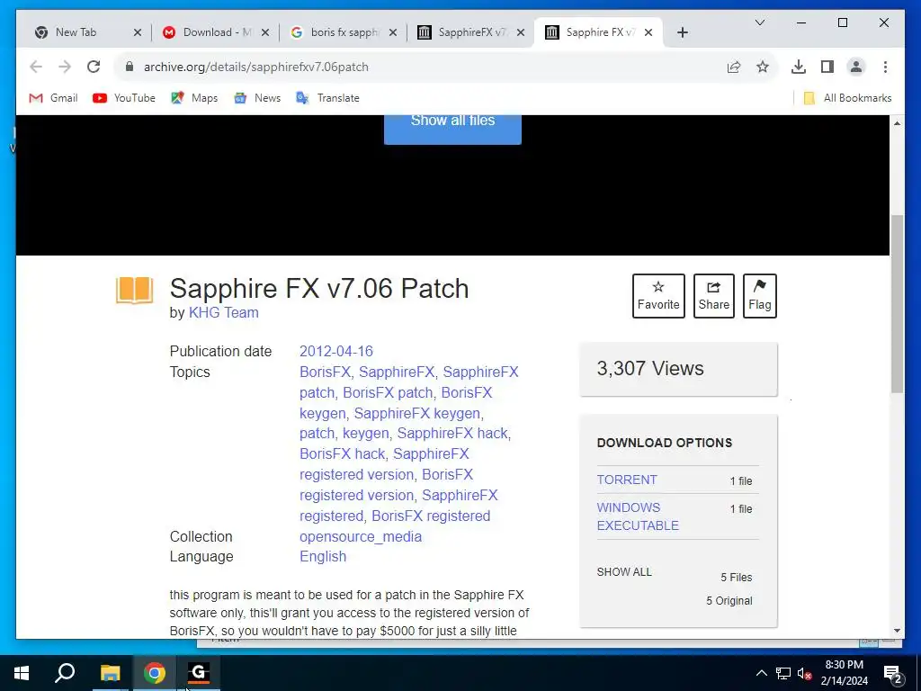Screen dimensions: 921x691
Task: Open Windows taskbar search
Action: (65, 673)
